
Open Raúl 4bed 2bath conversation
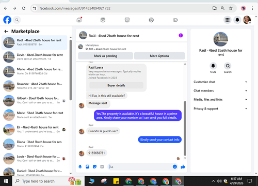click(x=35, y=42)
